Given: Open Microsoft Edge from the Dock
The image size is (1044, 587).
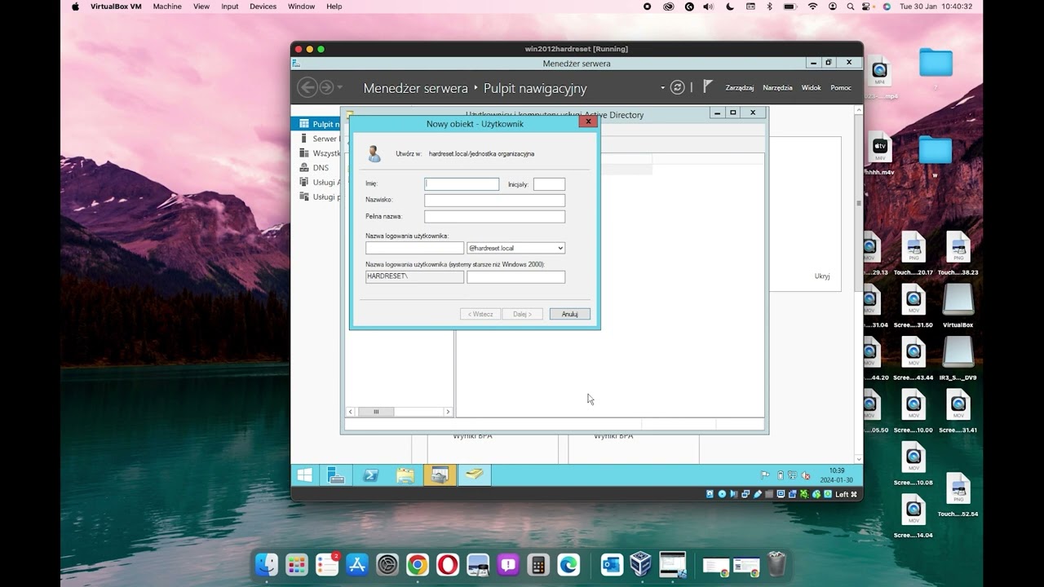Looking at the screenshot, I should [x=568, y=564].
